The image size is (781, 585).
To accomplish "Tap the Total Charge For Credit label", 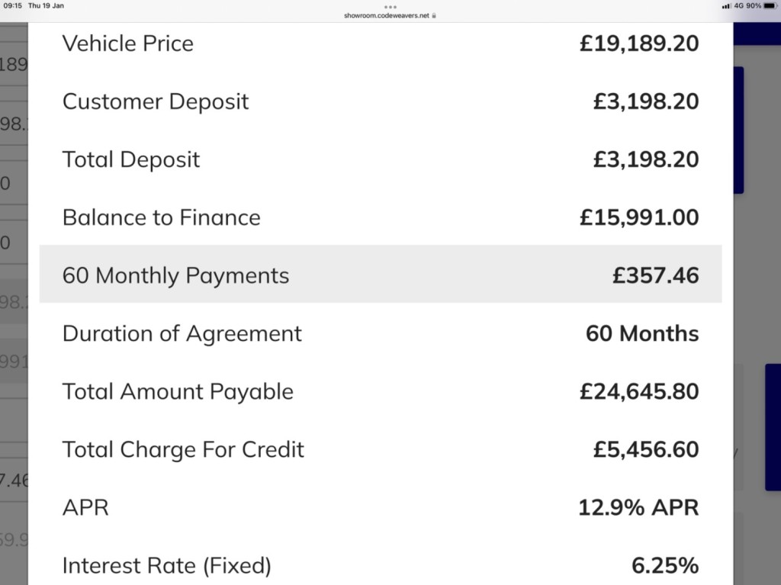I will click(183, 449).
